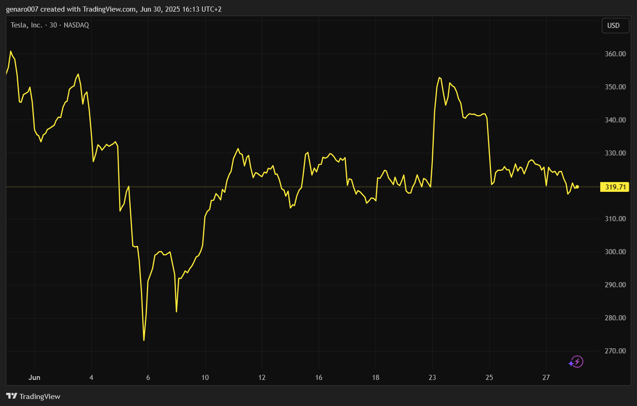
Task: Click the 319.71 current price label
Action: 616,187
